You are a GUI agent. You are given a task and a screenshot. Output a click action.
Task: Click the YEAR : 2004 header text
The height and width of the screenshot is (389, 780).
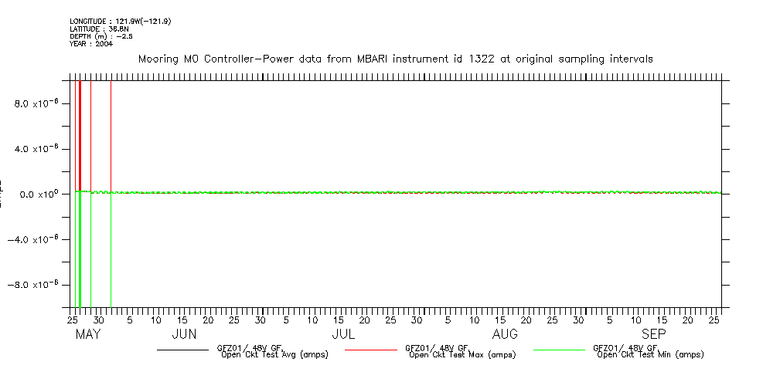pyautogui.click(x=91, y=44)
